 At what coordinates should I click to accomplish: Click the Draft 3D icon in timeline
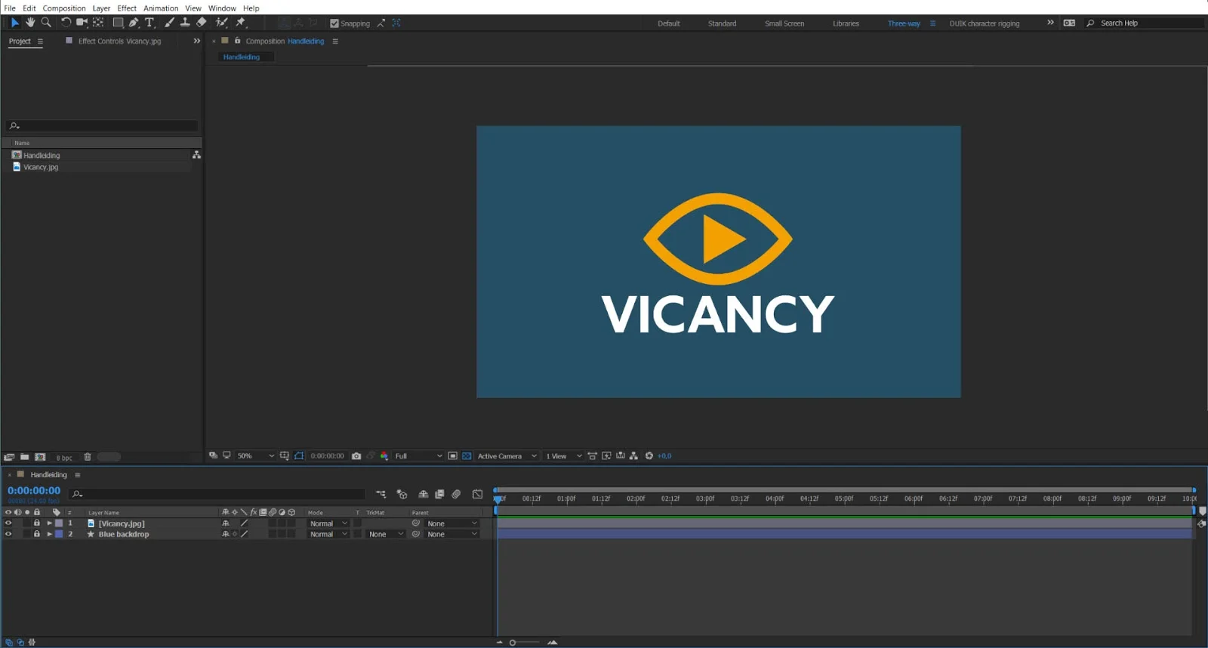point(402,494)
